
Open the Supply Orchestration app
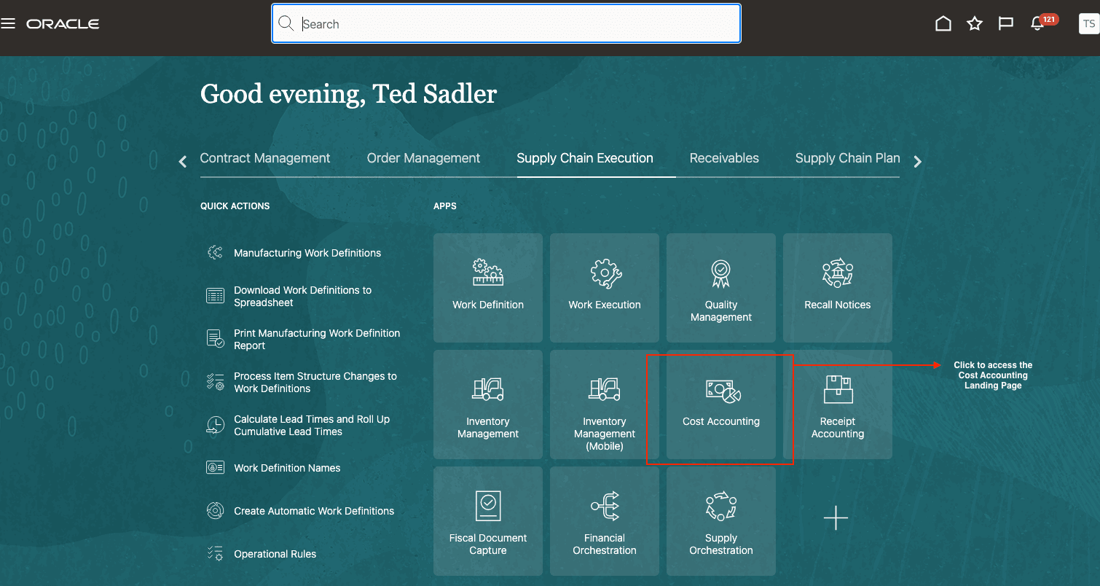pyautogui.click(x=721, y=521)
